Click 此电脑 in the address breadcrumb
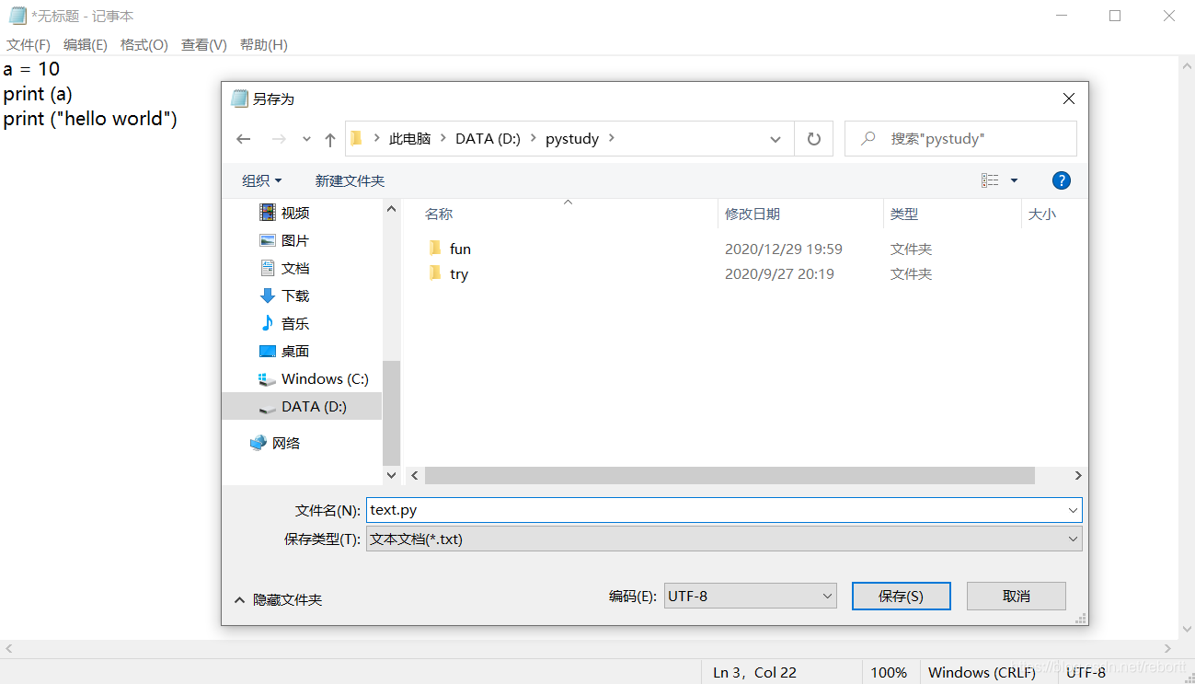Screen dimensions: 1195x684 click(409, 139)
